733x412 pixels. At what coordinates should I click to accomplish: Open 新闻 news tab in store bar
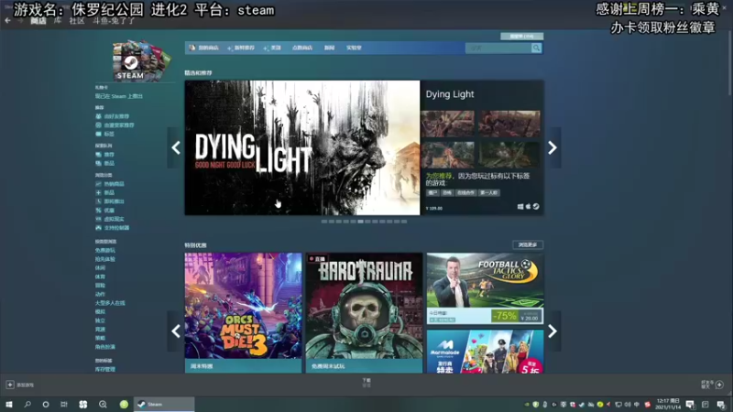(x=329, y=48)
